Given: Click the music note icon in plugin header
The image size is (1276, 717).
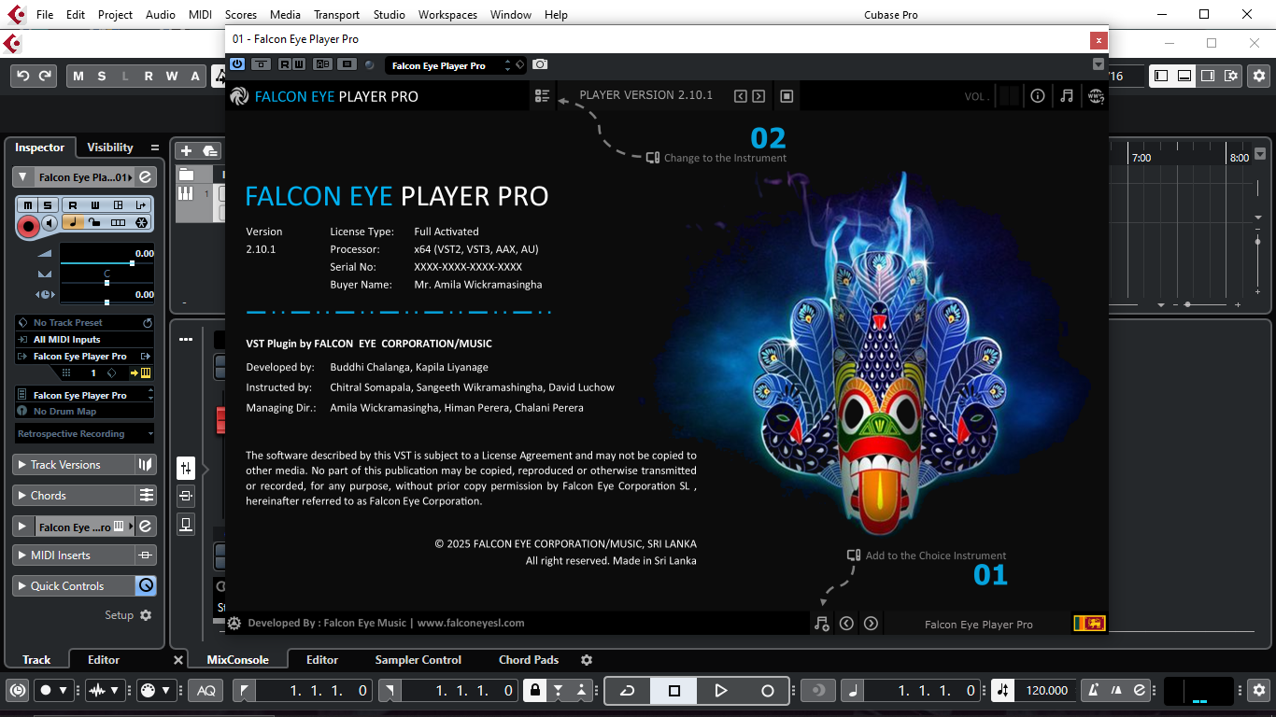Looking at the screenshot, I should click(1067, 96).
